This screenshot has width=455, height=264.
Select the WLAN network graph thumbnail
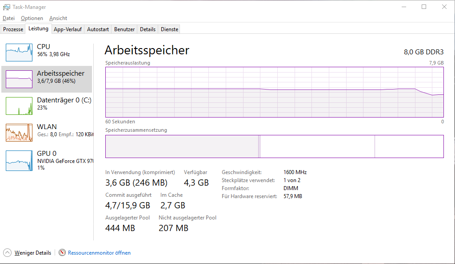pos(19,133)
